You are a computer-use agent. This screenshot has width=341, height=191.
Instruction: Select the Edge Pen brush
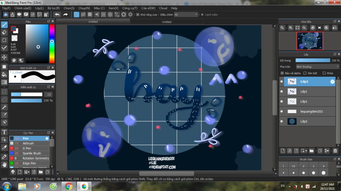(29, 163)
